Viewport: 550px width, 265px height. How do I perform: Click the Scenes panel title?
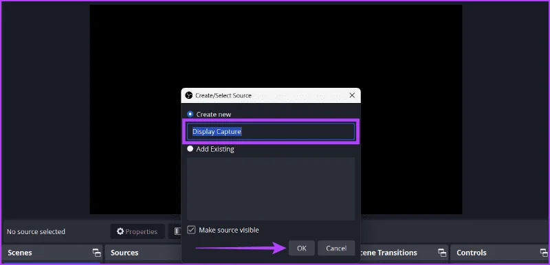[x=20, y=253]
